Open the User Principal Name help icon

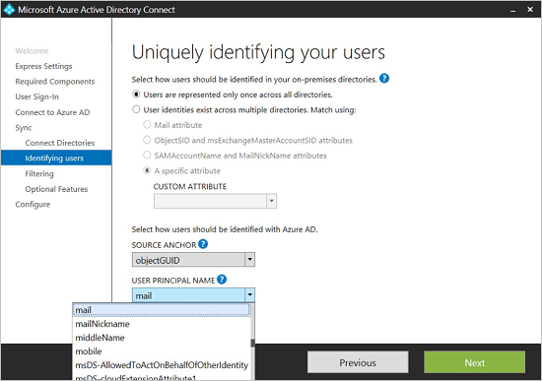[x=222, y=280]
